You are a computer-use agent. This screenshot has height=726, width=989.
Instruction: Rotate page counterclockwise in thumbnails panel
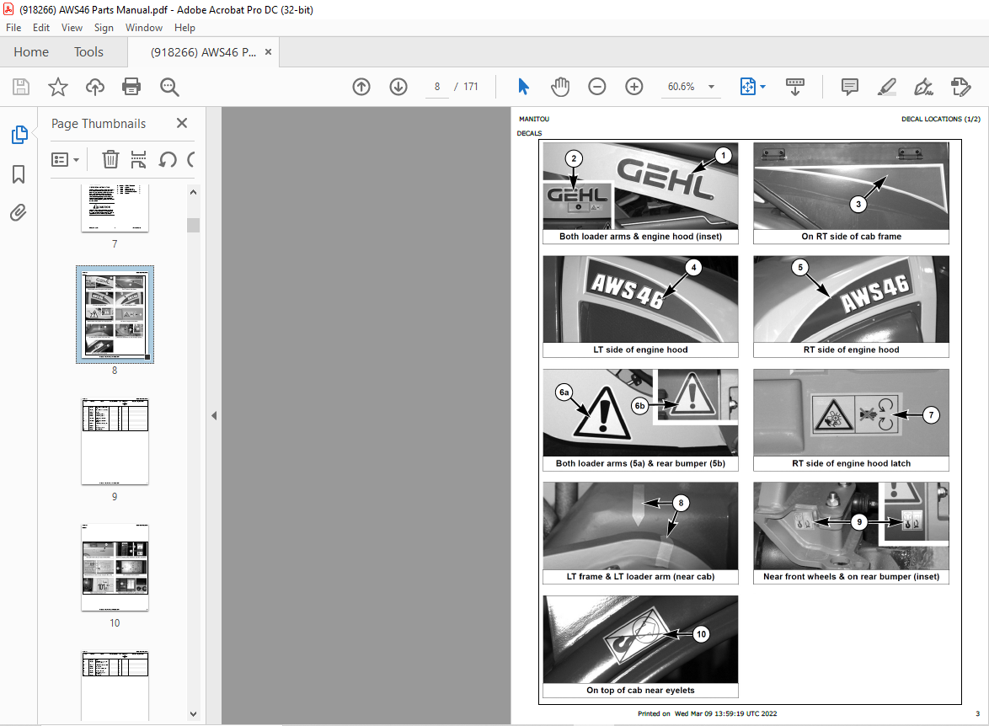tap(167, 159)
